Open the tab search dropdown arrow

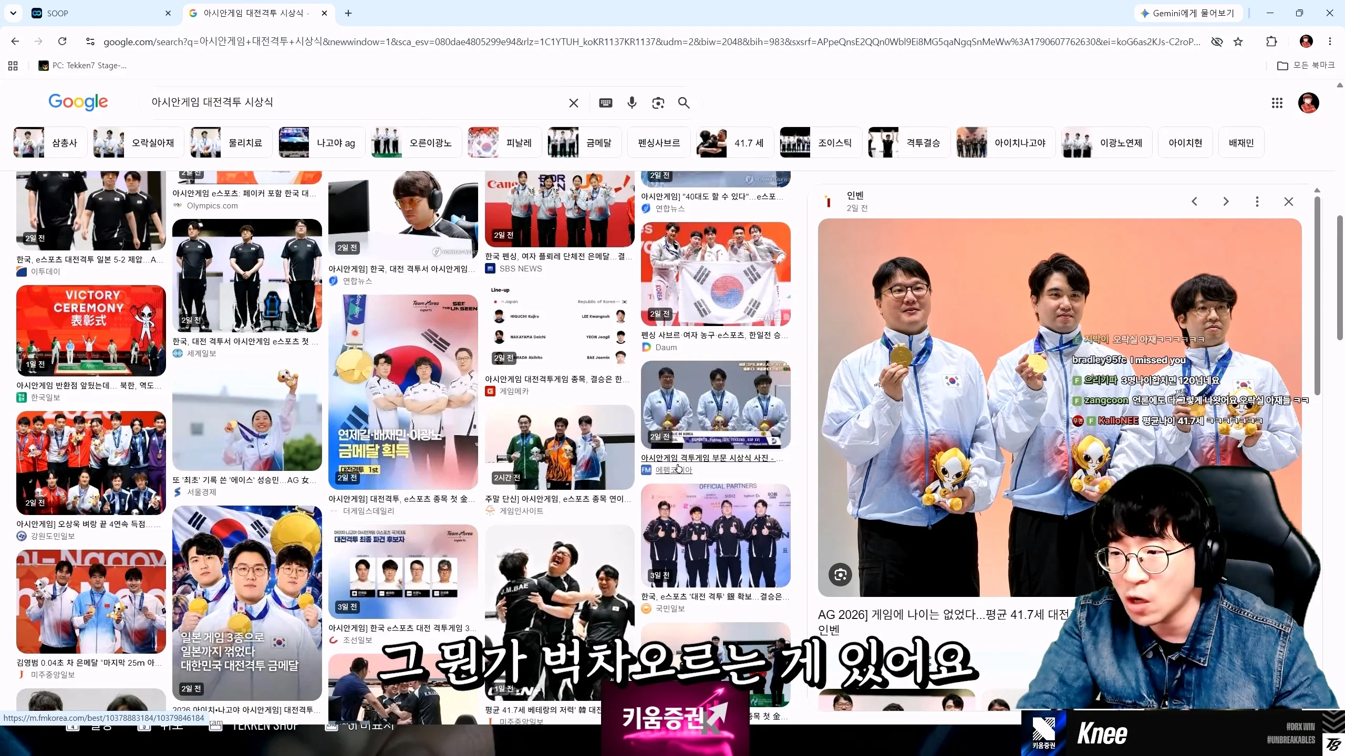click(x=13, y=13)
